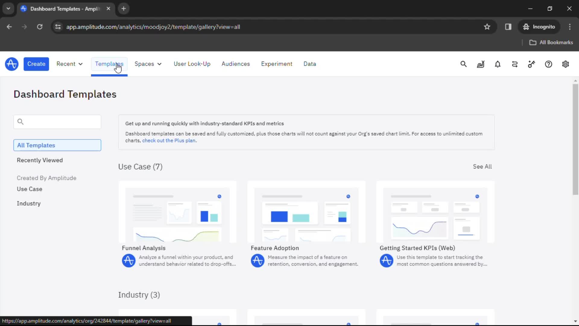This screenshot has width=579, height=326.
Task: Open the Recent navigation dropdown
Action: tap(70, 64)
